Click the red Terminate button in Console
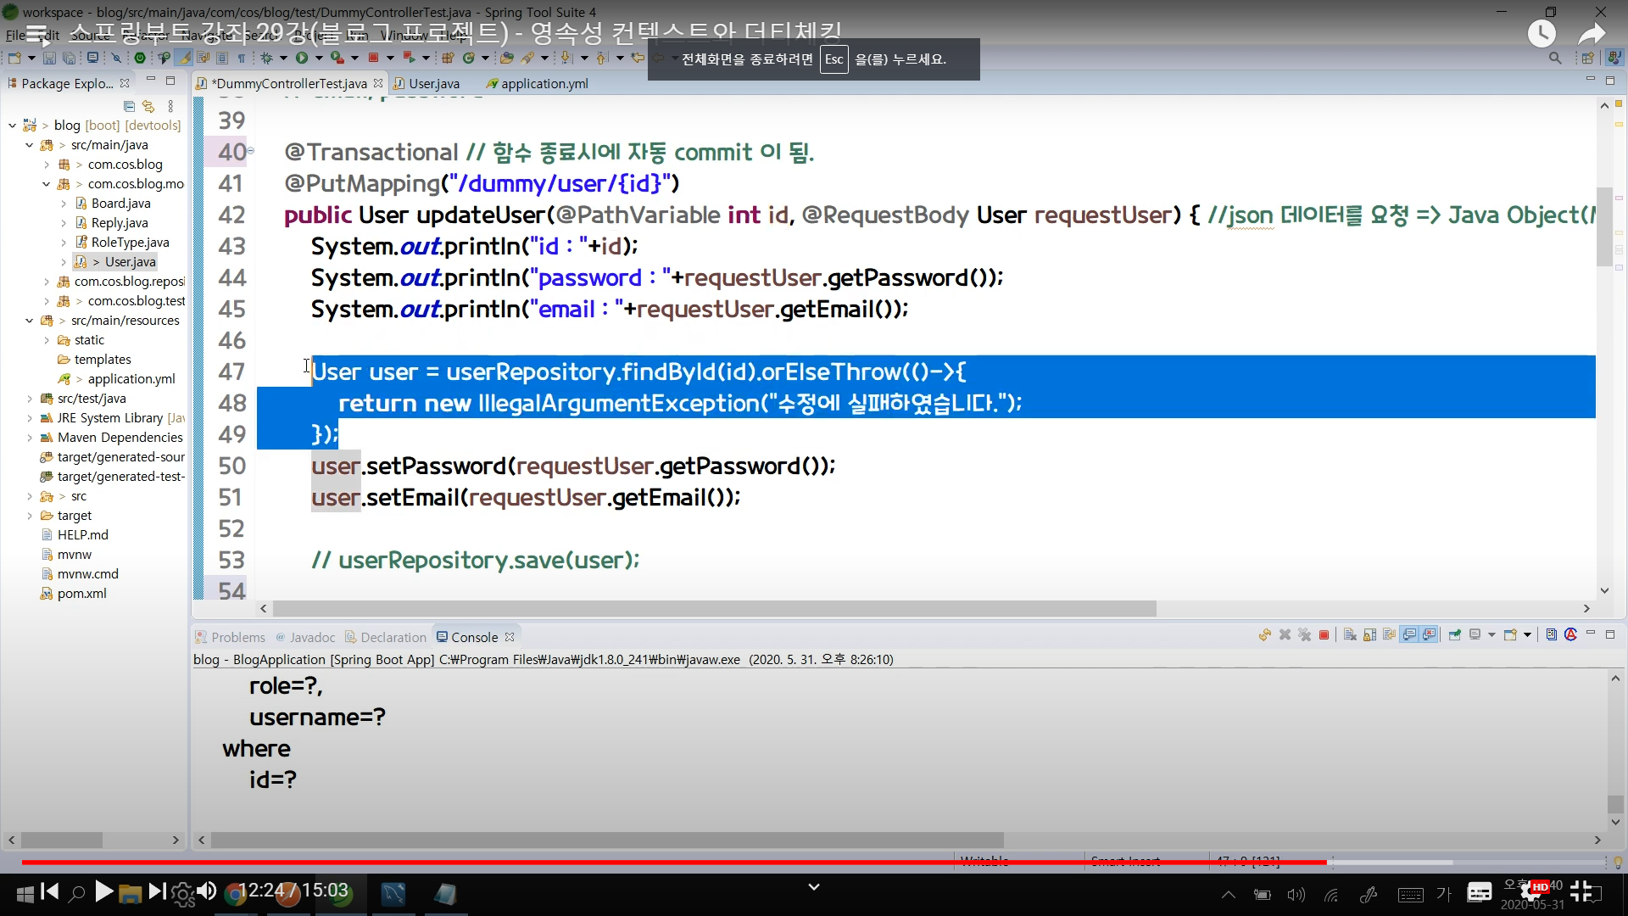 point(1324,634)
